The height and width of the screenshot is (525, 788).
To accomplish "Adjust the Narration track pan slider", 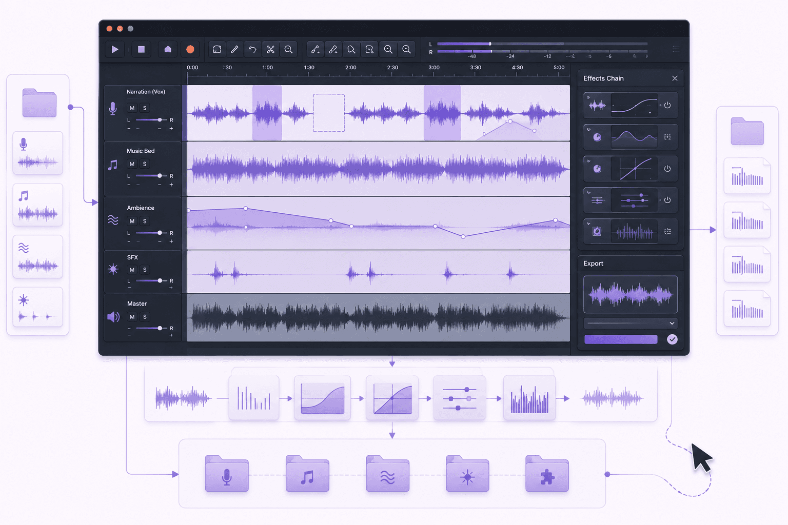I will [150, 120].
